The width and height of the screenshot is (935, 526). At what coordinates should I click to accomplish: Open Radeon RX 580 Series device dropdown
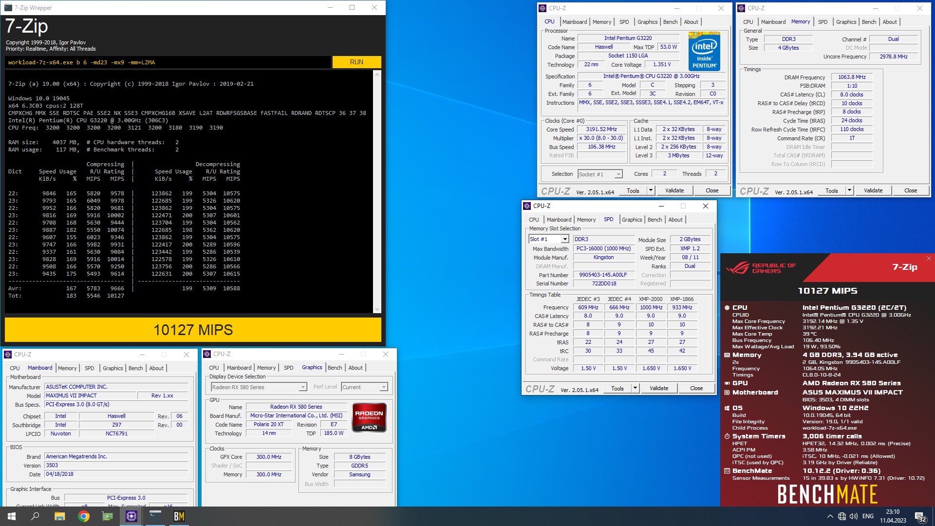coord(259,387)
